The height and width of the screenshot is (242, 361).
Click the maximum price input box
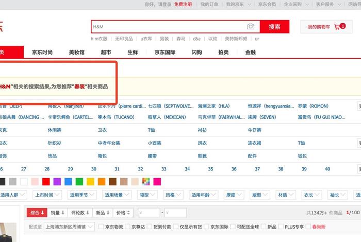tap(175, 213)
